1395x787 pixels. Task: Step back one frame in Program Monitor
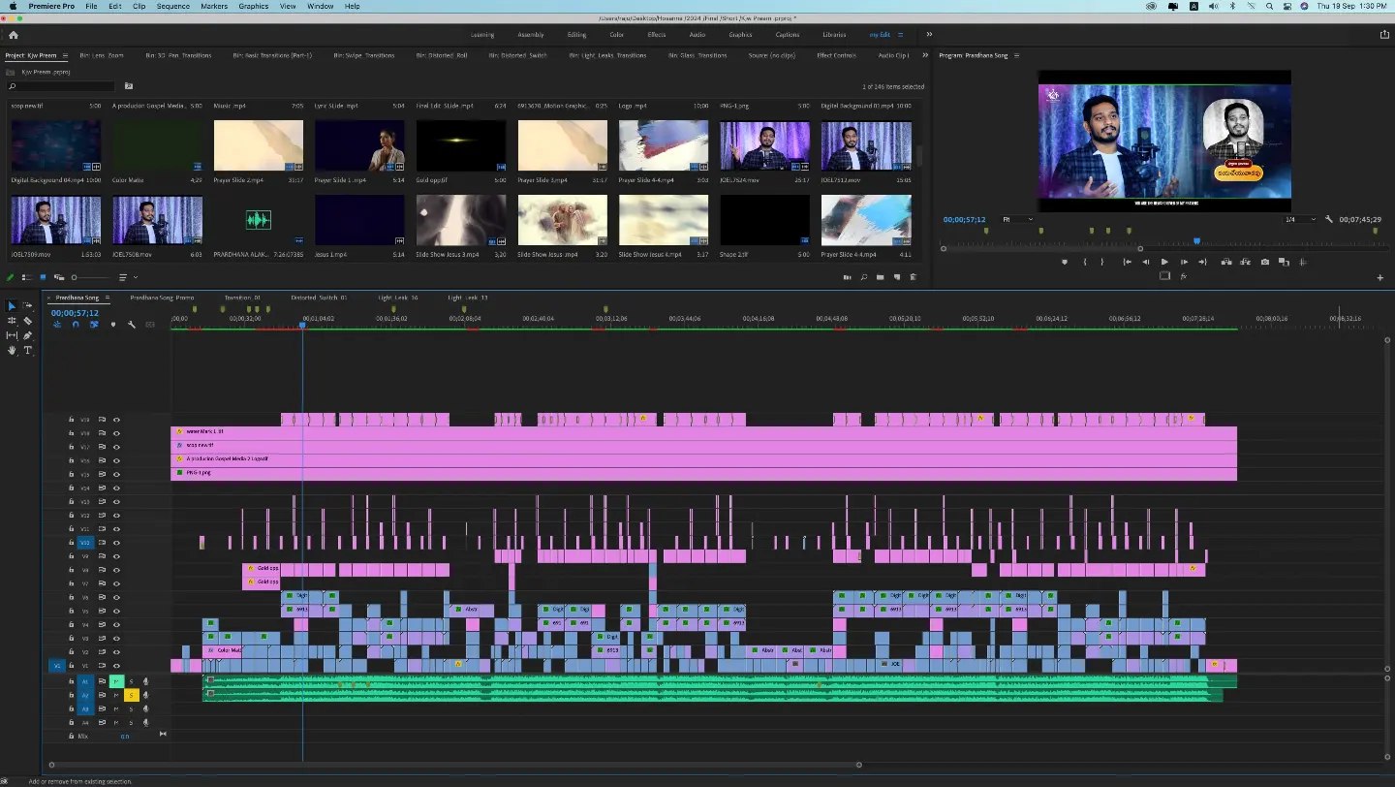(x=1146, y=262)
